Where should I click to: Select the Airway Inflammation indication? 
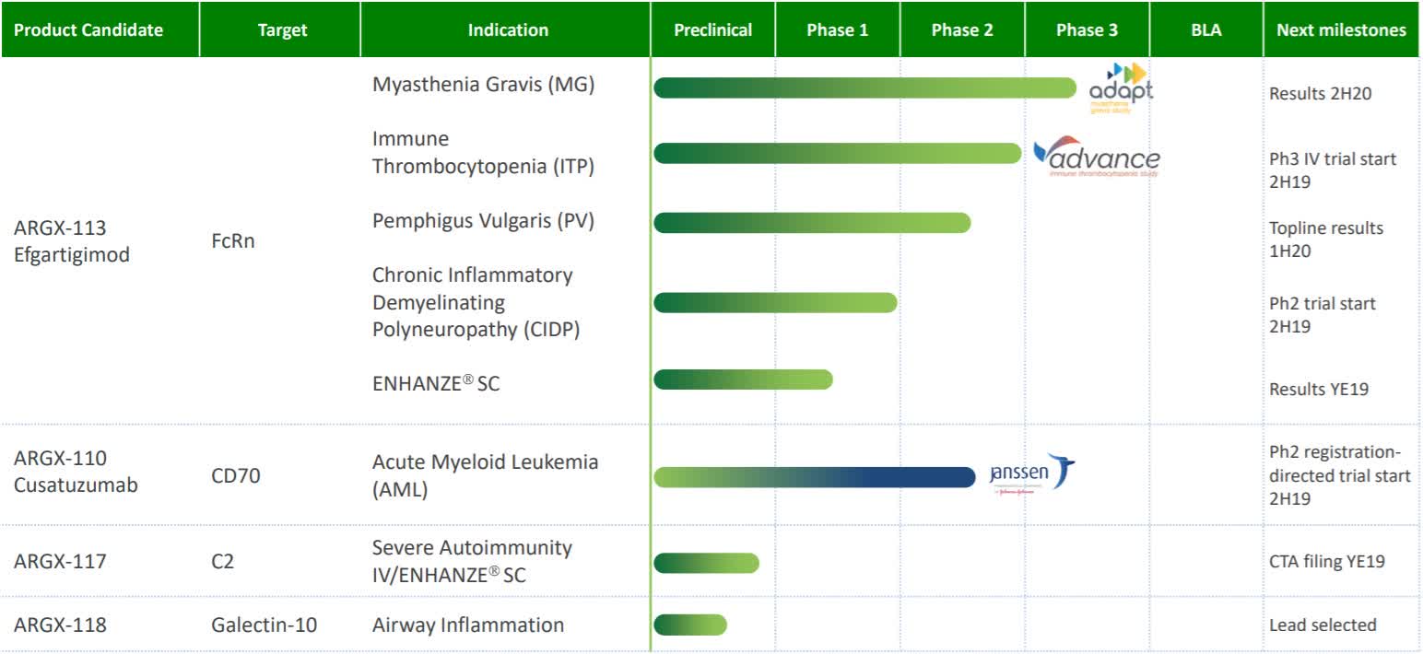tap(468, 625)
